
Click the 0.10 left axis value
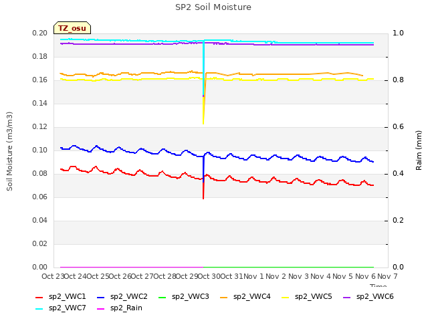point(40,150)
